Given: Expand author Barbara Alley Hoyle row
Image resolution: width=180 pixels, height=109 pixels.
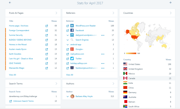Looking at the screenshot, I should [67, 96].
